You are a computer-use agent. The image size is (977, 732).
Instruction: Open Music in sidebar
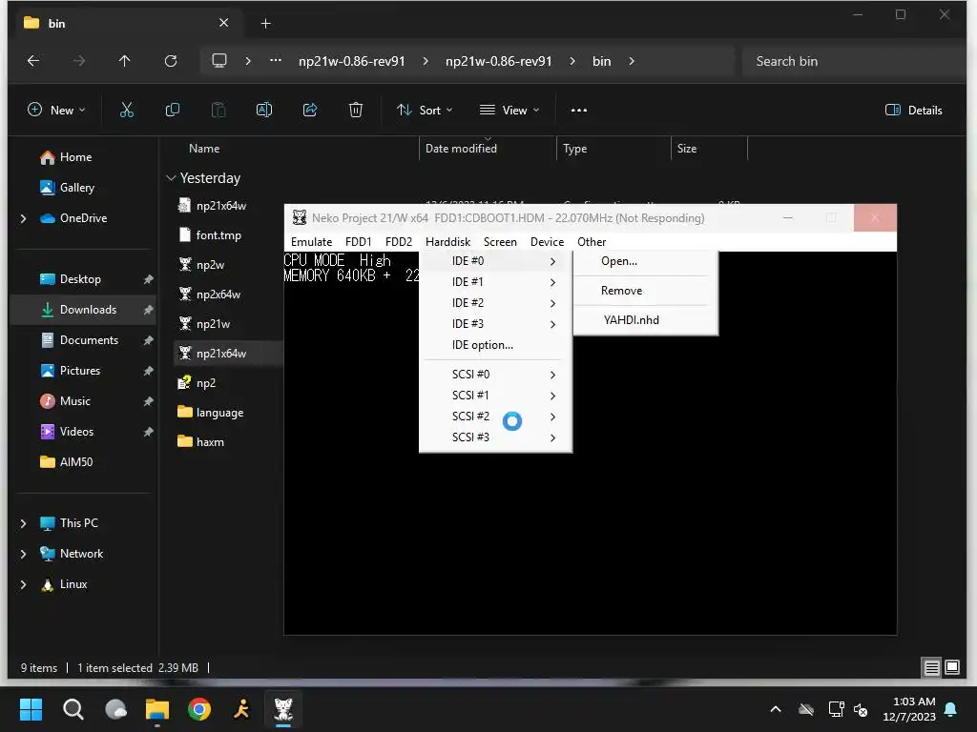(74, 401)
